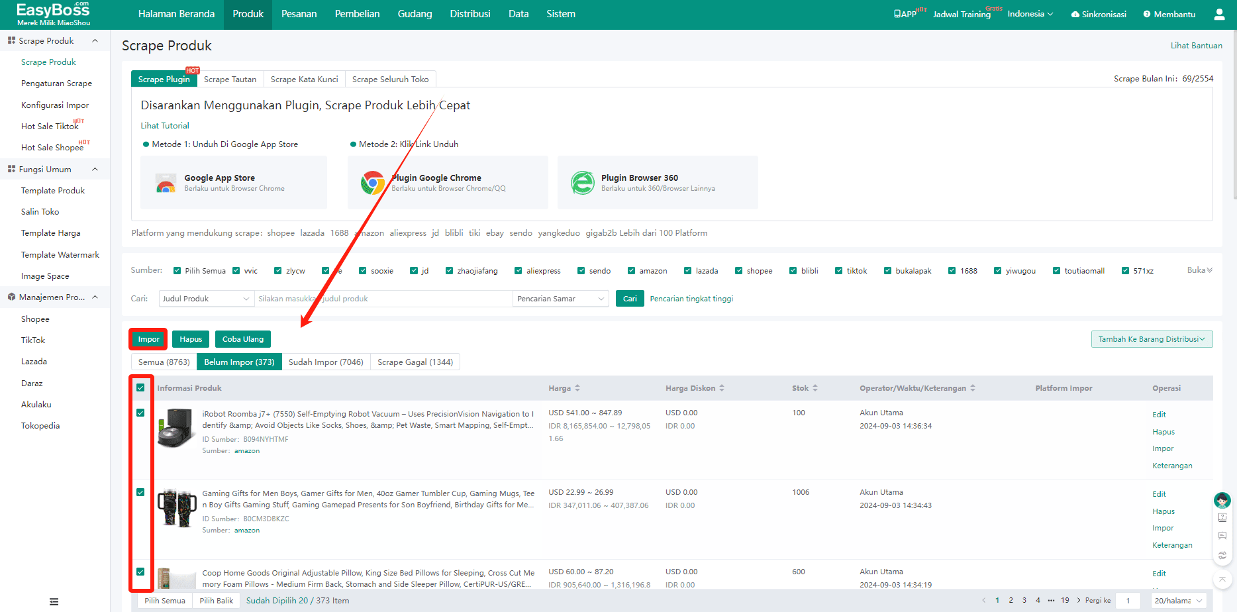Open Template Watermark in sidebar

tap(60, 255)
